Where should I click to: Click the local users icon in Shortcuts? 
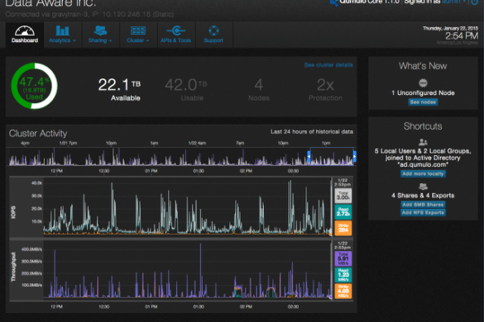click(x=423, y=142)
